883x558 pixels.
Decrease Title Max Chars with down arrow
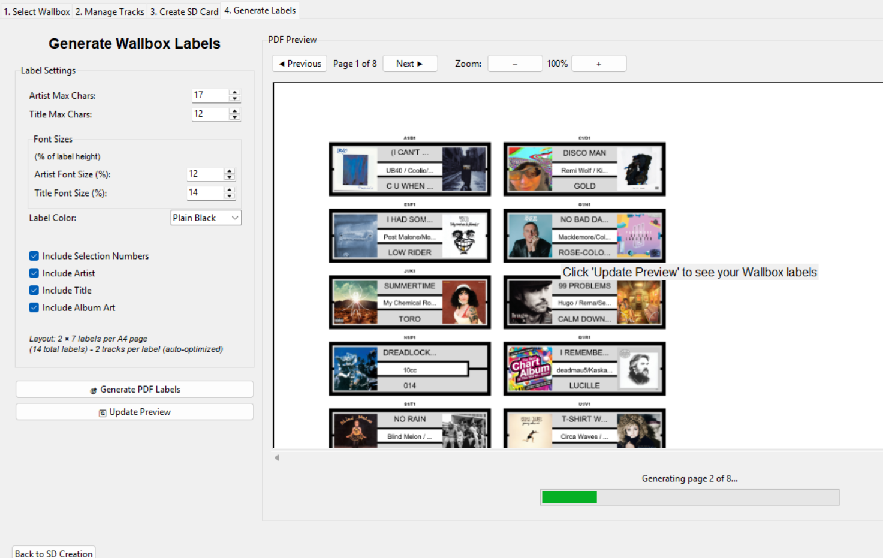coord(235,117)
